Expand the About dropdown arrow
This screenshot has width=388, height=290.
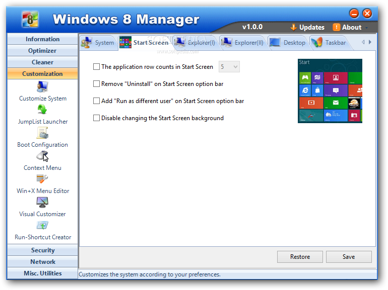click(x=366, y=28)
